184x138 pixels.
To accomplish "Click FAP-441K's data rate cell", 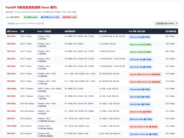I will (80, 74).
